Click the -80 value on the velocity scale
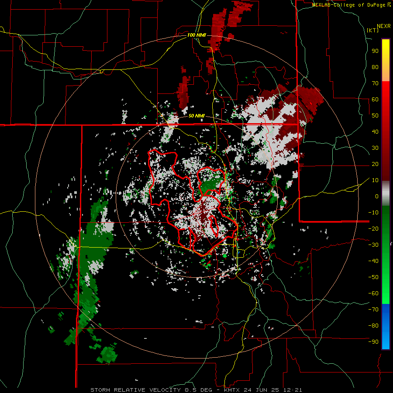 373,326
